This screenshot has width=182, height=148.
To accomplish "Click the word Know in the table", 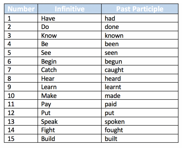I will [x=49, y=35].
